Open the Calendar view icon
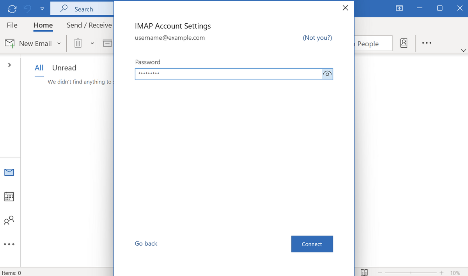 pos(9,196)
